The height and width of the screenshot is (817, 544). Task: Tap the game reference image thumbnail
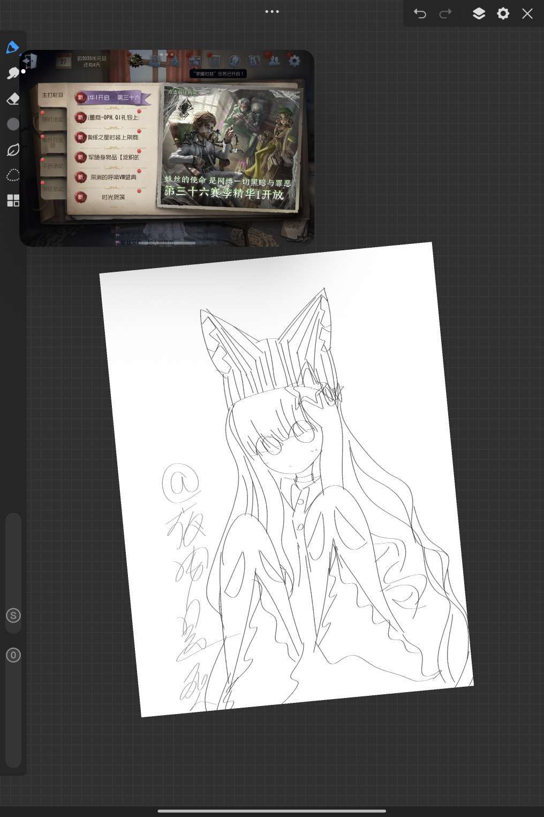coord(167,148)
